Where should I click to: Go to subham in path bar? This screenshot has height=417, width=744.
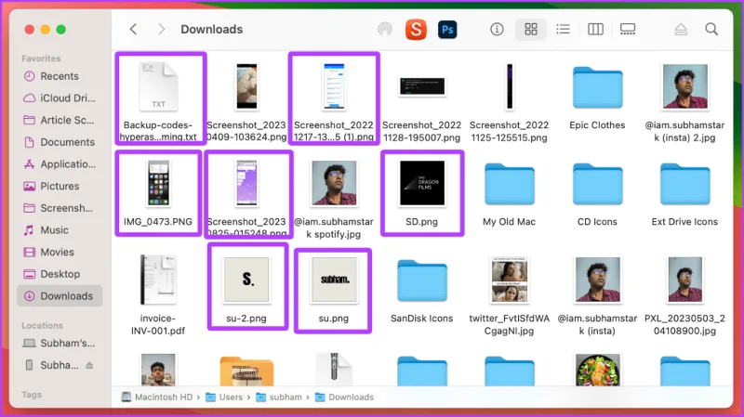279,397
